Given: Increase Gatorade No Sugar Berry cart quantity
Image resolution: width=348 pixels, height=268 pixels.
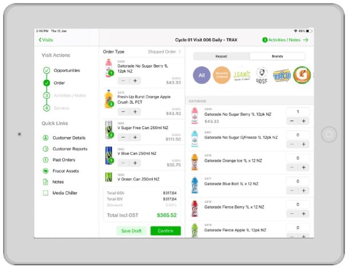Looking at the screenshot, I should click(x=135, y=81).
